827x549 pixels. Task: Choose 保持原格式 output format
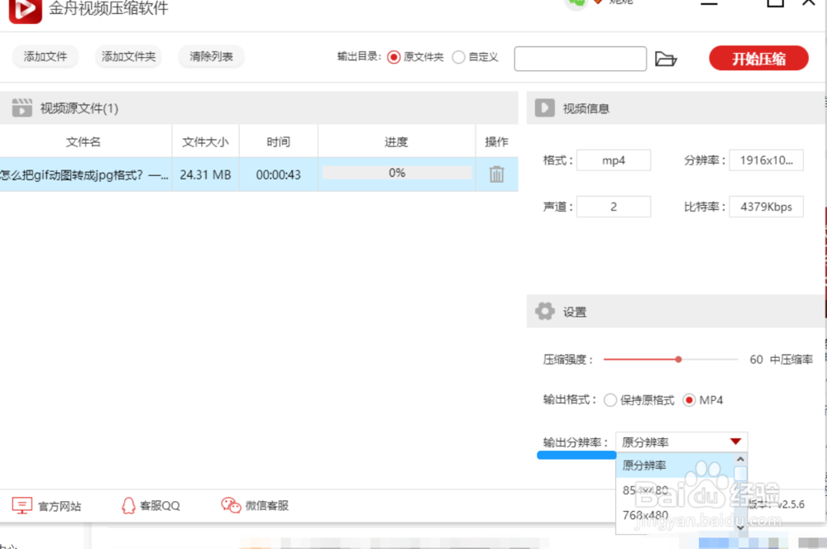pos(610,400)
